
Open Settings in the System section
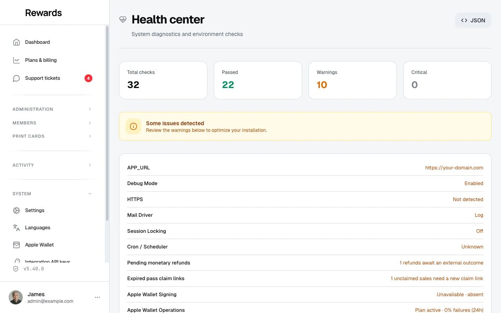click(x=52, y=210)
